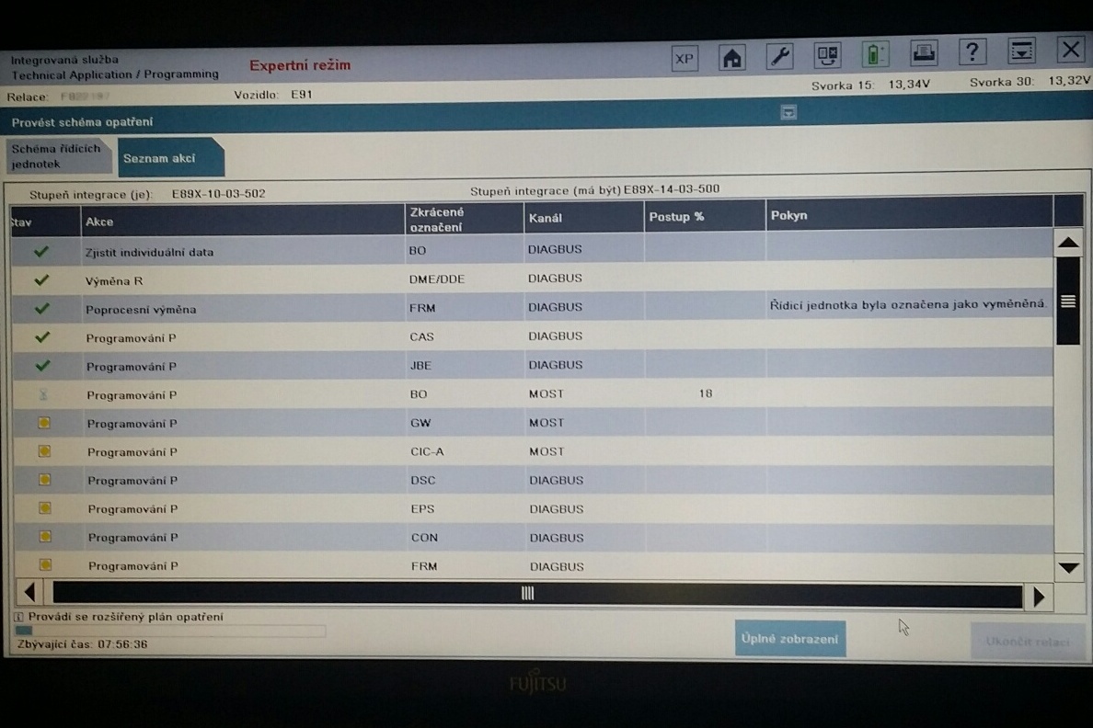Click the horizontal scrollbar thumb
Screen dimensions: 1093x728
[527, 595]
